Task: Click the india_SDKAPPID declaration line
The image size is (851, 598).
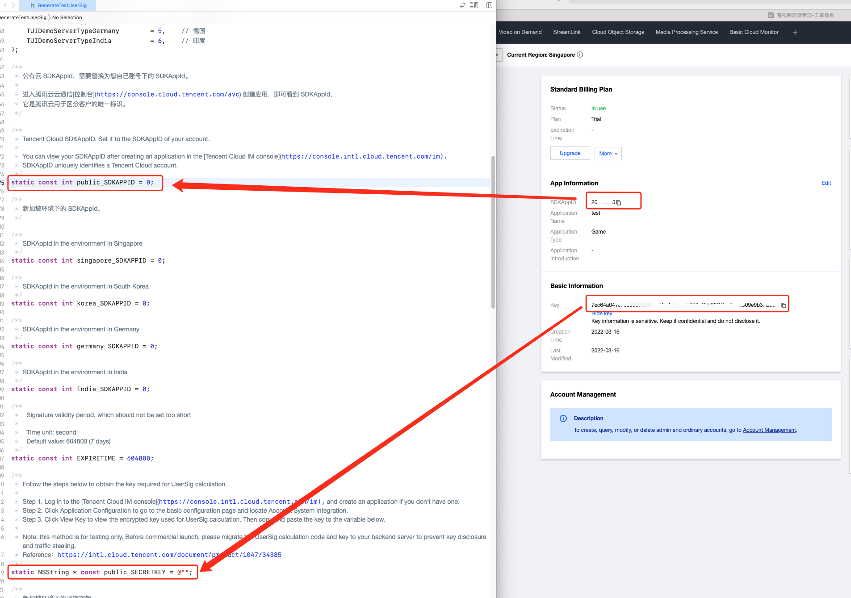Action: [x=80, y=389]
